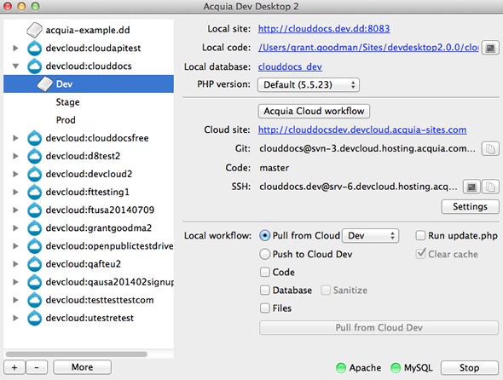503x380 pixels.
Task: Click the Acquia Cloud workflow button
Action: 314,112
